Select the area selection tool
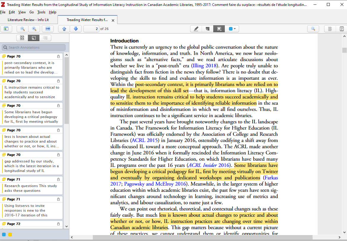The height and width of the screenshot is (241, 347). coord(219,29)
